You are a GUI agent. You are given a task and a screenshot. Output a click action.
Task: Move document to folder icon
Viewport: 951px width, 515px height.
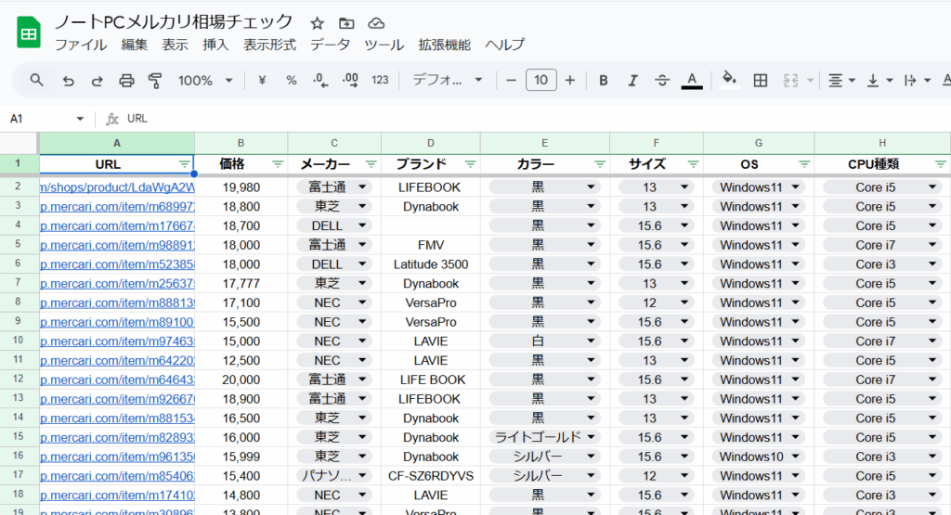(346, 23)
